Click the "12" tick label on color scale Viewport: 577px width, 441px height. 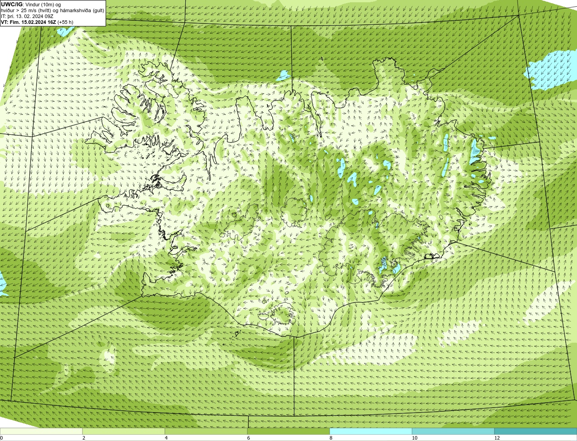pyautogui.click(x=497, y=438)
